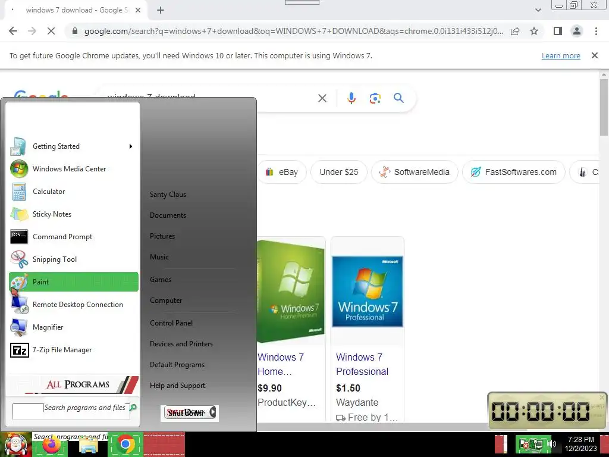Filter results by Under $25
The image size is (609, 457).
[338, 172]
